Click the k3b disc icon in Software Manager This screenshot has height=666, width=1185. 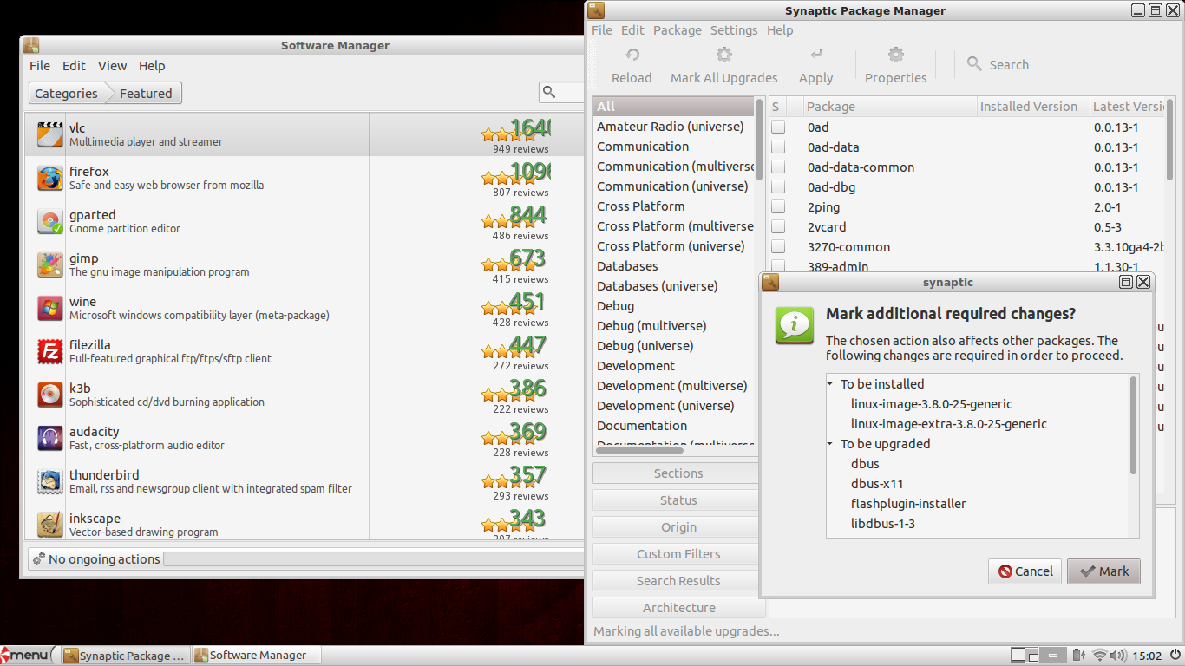(50, 395)
